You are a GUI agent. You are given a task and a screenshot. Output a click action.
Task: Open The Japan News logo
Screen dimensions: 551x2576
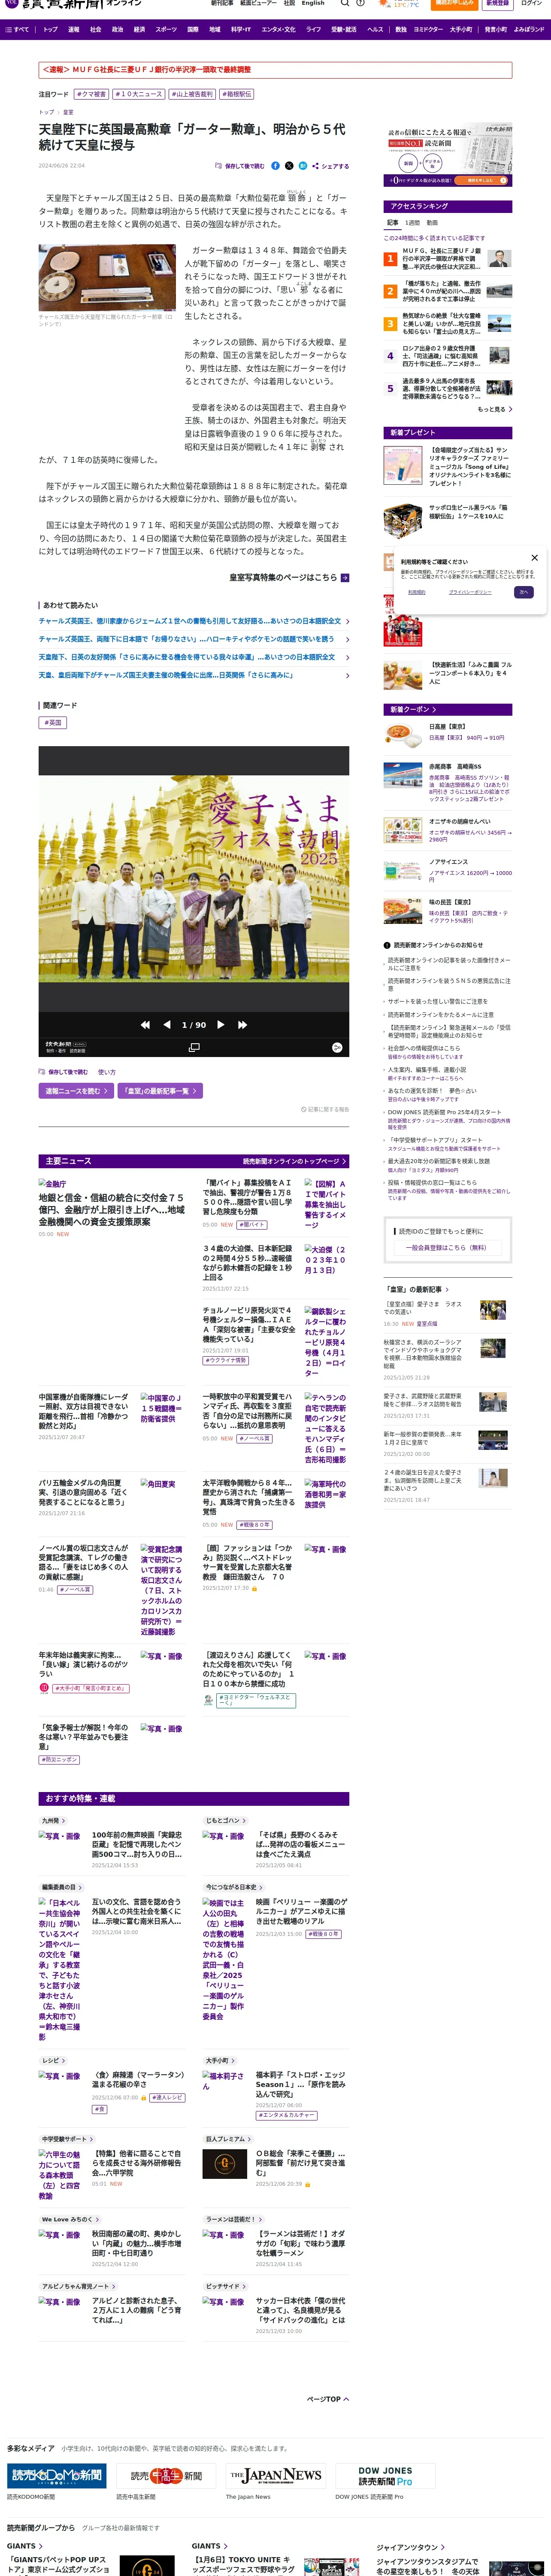tap(275, 2475)
